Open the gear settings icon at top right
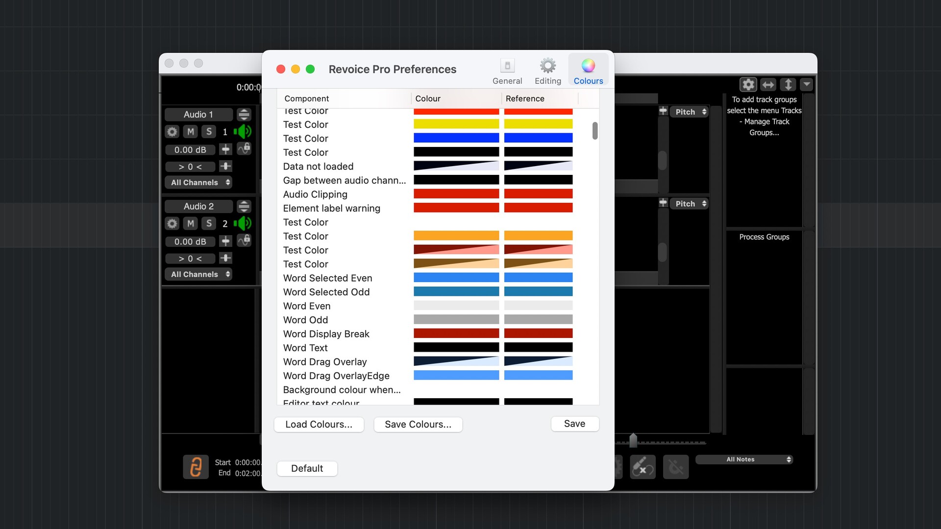The height and width of the screenshot is (529, 941). click(748, 85)
